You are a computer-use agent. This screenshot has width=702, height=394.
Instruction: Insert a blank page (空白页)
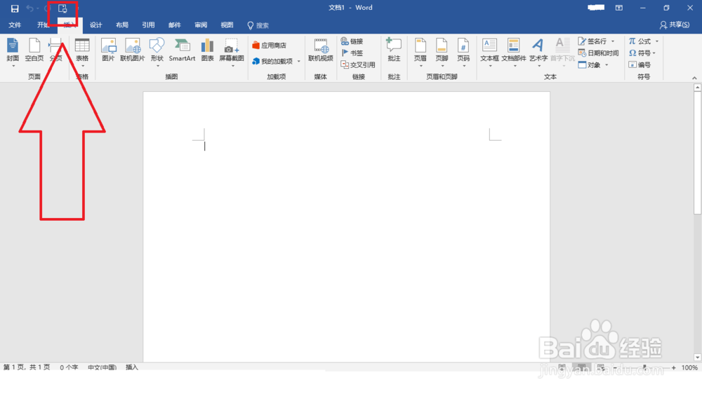click(x=34, y=50)
